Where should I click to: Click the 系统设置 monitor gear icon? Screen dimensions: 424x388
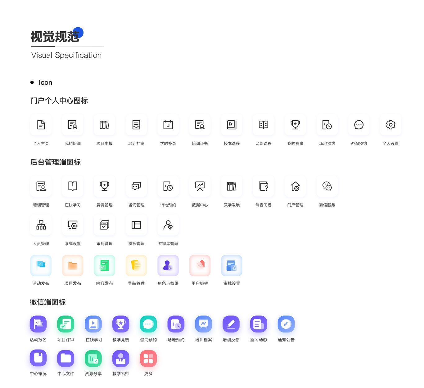pos(73,225)
